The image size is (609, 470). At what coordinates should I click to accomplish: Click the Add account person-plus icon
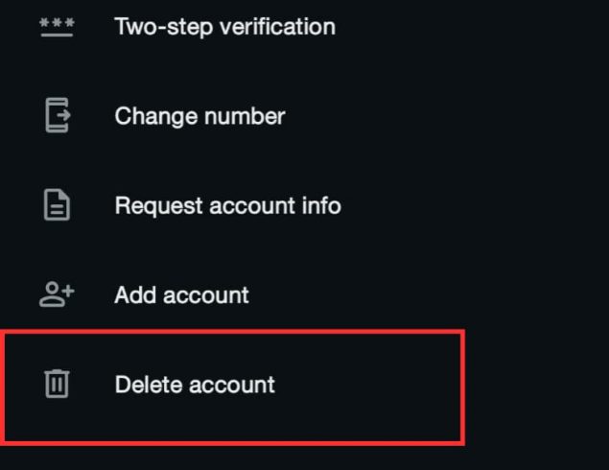57,294
